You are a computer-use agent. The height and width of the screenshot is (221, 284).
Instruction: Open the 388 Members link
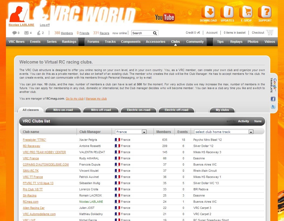click(x=64, y=33)
